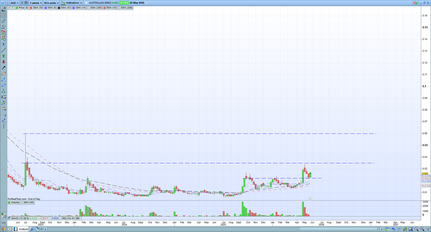Screen dimensions: 431x232
Task: Click the share icon in the bottom bar
Action: point(10,229)
